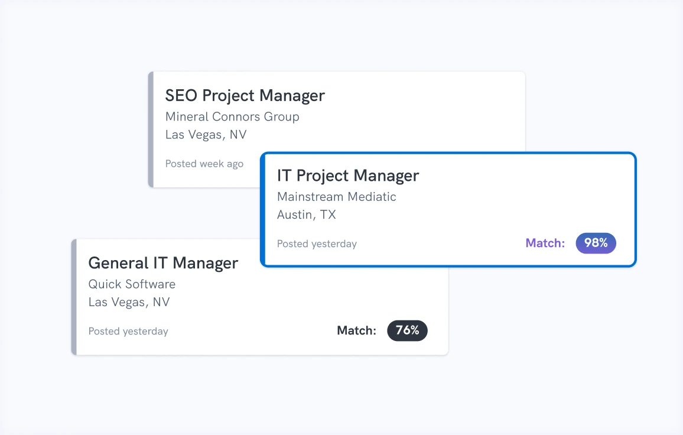Open the General IT Manager job title
683x435 pixels.
[x=163, y=263]
